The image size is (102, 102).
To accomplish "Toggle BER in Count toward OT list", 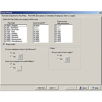I will pyautogui.click(x=35, y=39).
